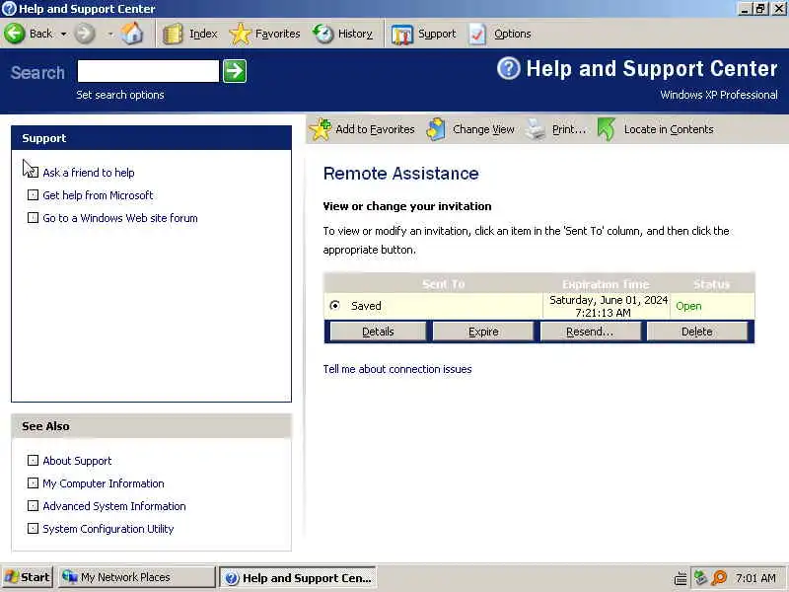Open the Options checklist icon
This screenshot has width=789, height=592.
click(477, 35)
